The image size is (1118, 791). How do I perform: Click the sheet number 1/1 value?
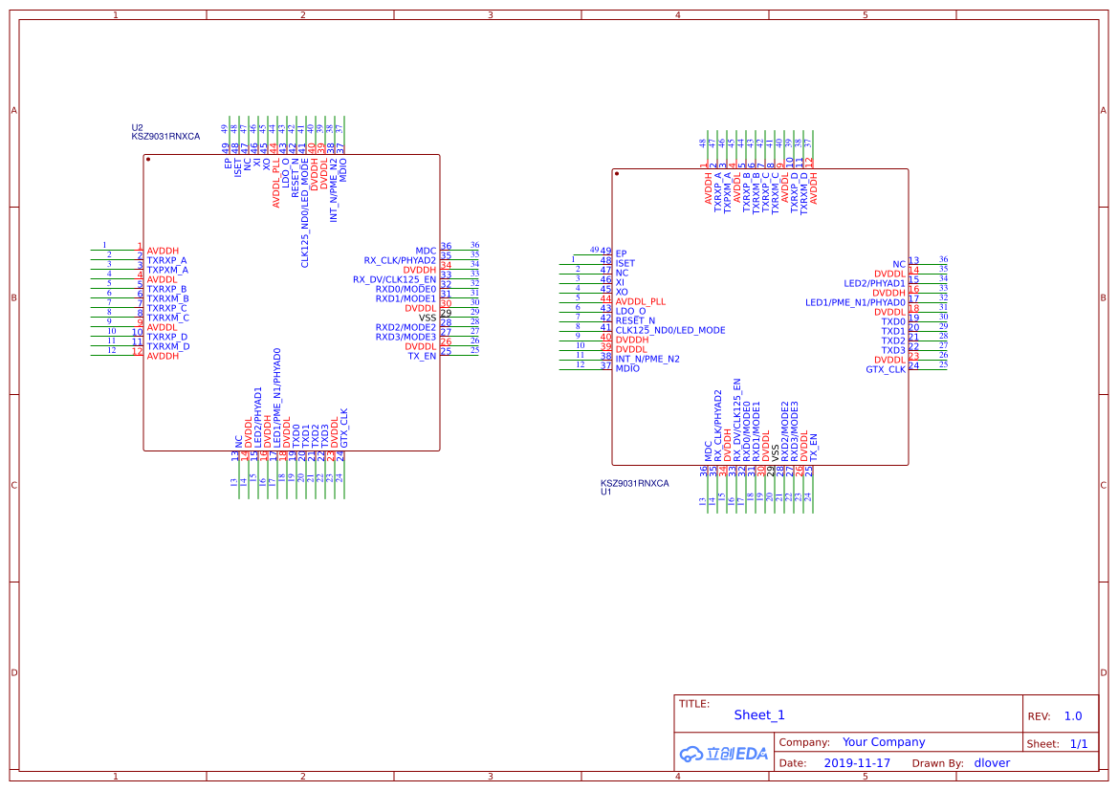(x=1079, y=744)
